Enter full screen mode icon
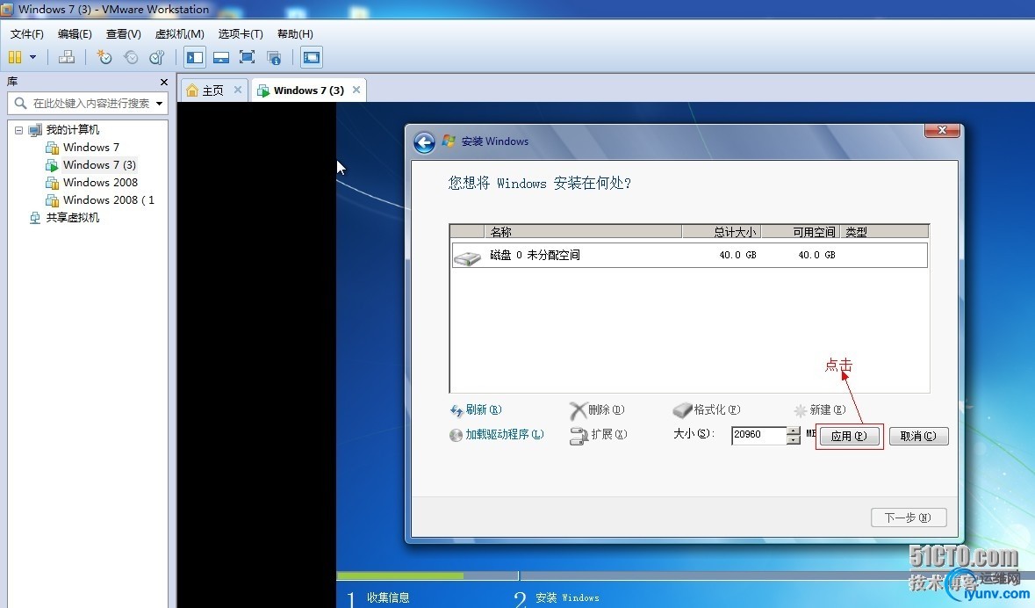This screenshot has width=1035, height=608. point(247,57)
